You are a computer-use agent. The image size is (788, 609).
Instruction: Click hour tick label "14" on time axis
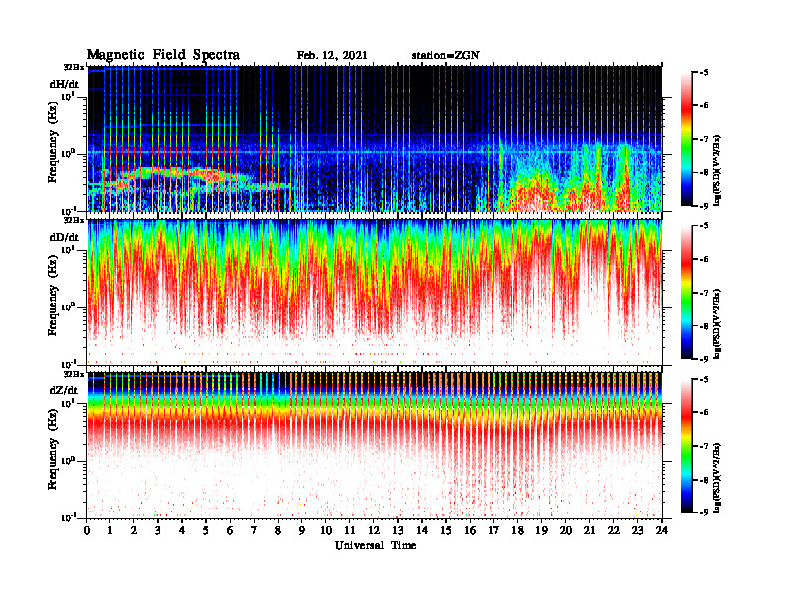click(422, 531)
